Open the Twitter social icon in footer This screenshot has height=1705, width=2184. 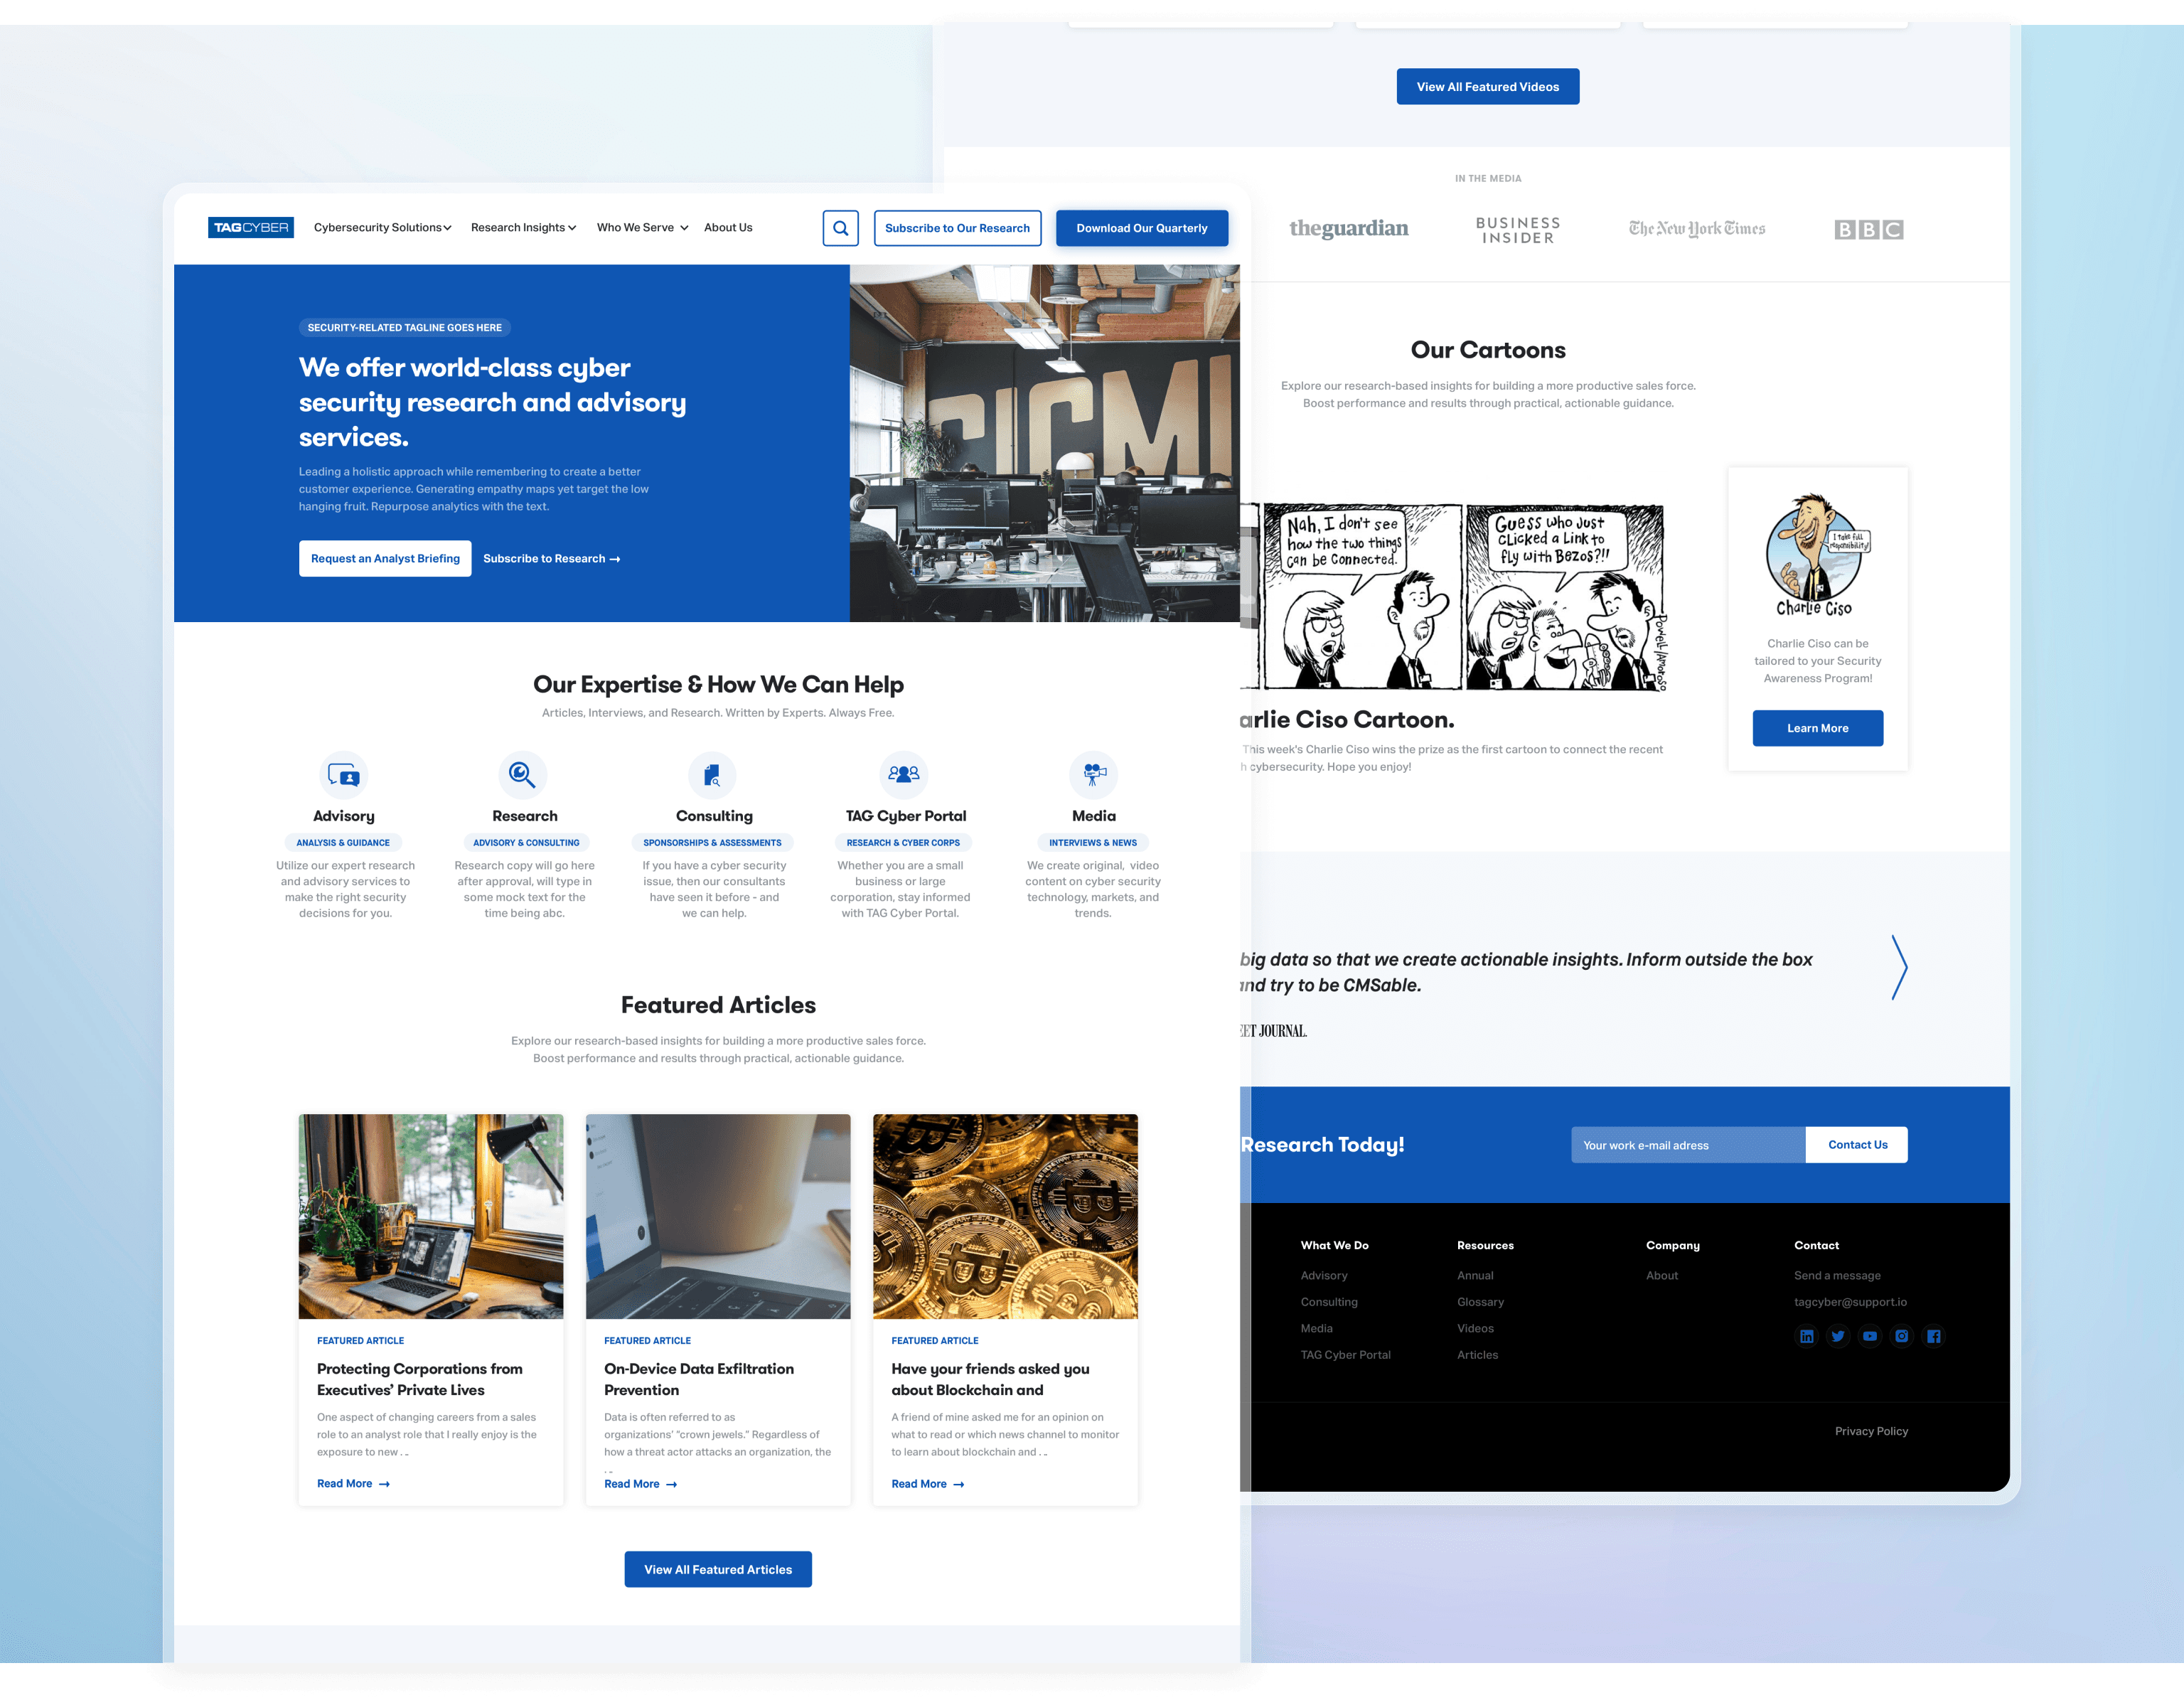click(x=1838, y=1336)
